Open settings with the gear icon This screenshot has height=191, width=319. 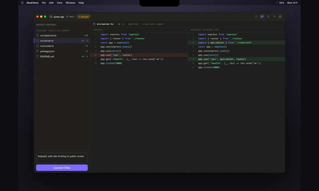(280, 17)
